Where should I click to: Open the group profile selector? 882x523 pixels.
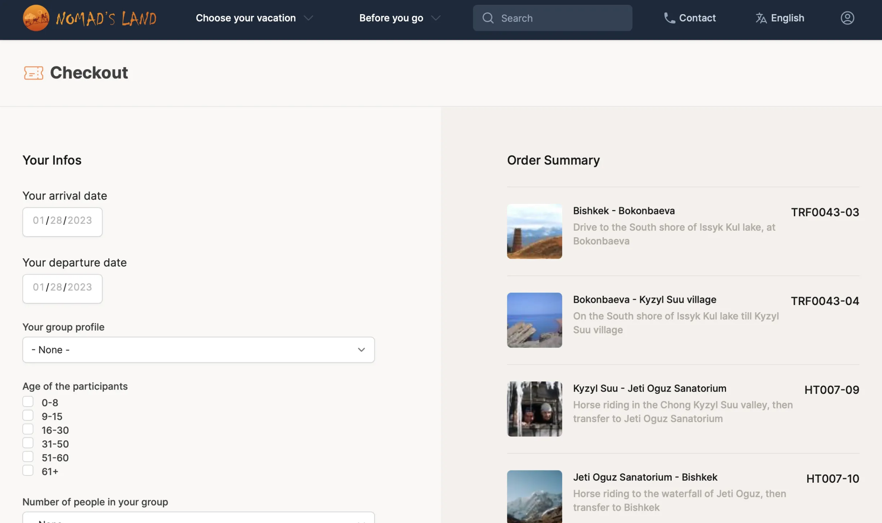199,349
